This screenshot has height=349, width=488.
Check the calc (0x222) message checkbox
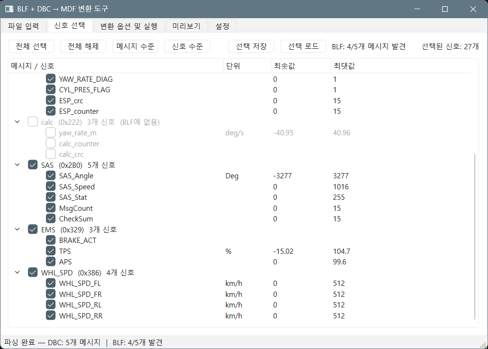pyautogui.click(x=33, y=122)
